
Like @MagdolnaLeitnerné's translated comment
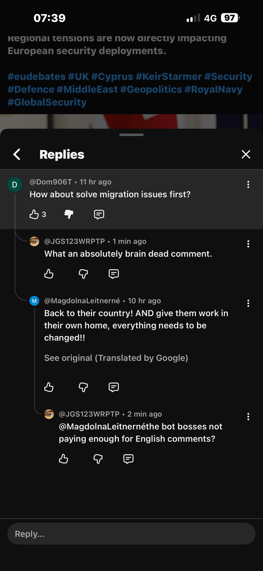point(49,387)
